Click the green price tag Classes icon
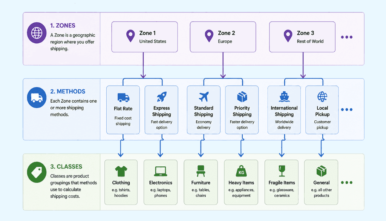The width and height of the screenshot is (386, 221). point(37,172)
